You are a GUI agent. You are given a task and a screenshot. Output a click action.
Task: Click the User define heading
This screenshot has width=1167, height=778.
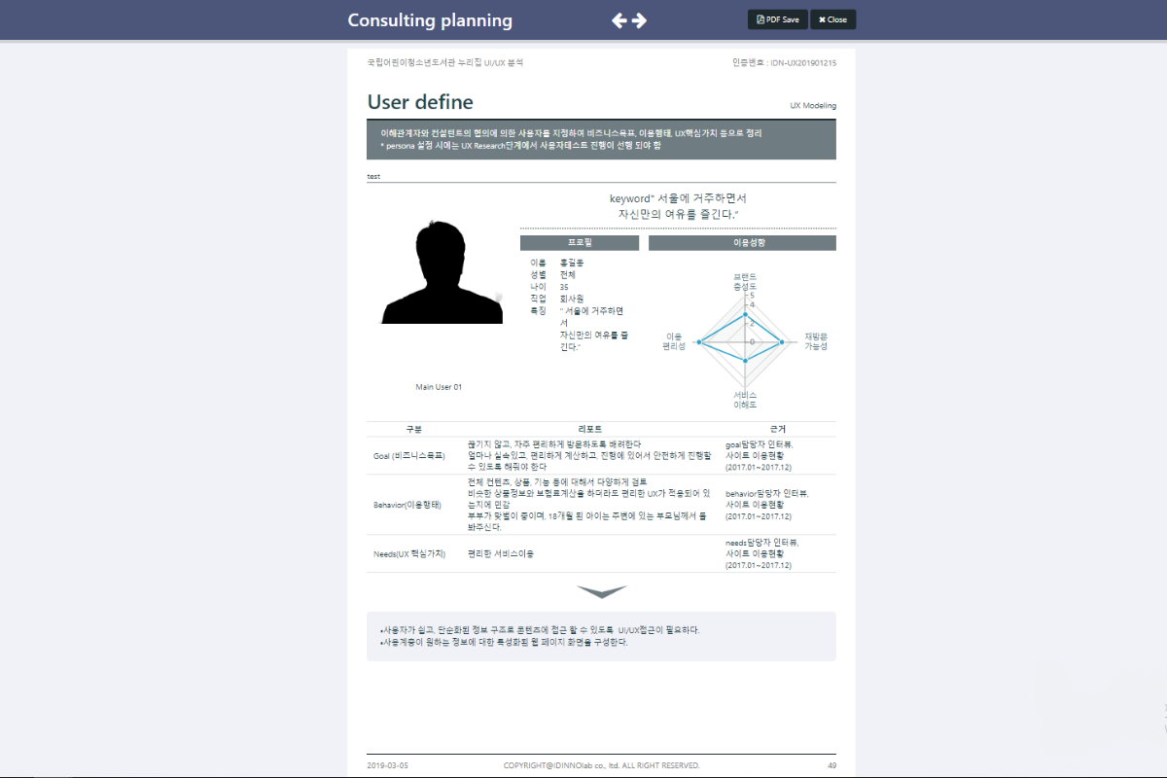click(420, 102)
